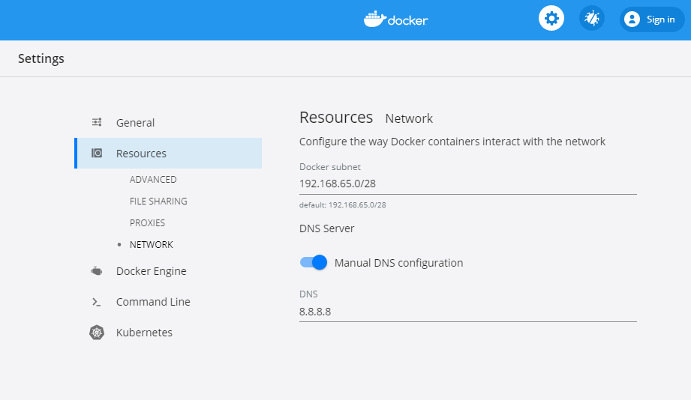Image resolution: width=691 pixels, height=400 pixels.
Task: Click the 'default: 192.168.65.0/28' hint text
Action: 342,204
